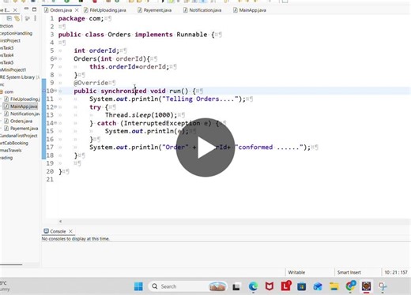Open Package Explorer filter options
Screen dimensions: 411x295
(28, 18)
